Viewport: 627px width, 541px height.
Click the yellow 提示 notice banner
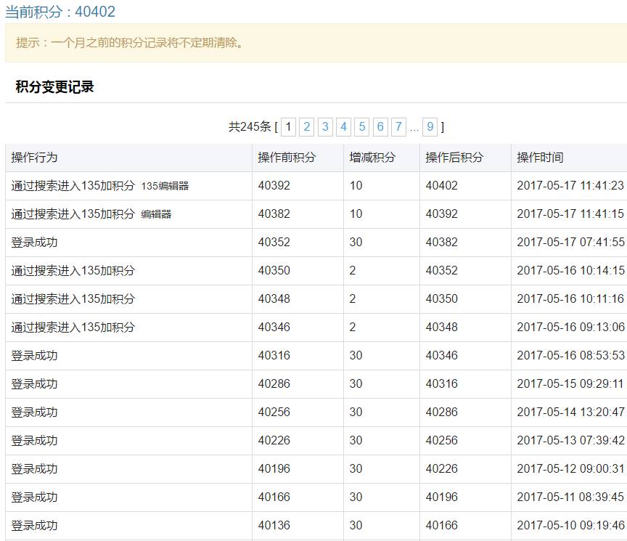(x=316, y=43)
